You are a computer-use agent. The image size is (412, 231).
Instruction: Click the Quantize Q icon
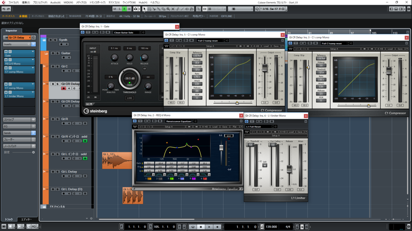click(257, 9)
